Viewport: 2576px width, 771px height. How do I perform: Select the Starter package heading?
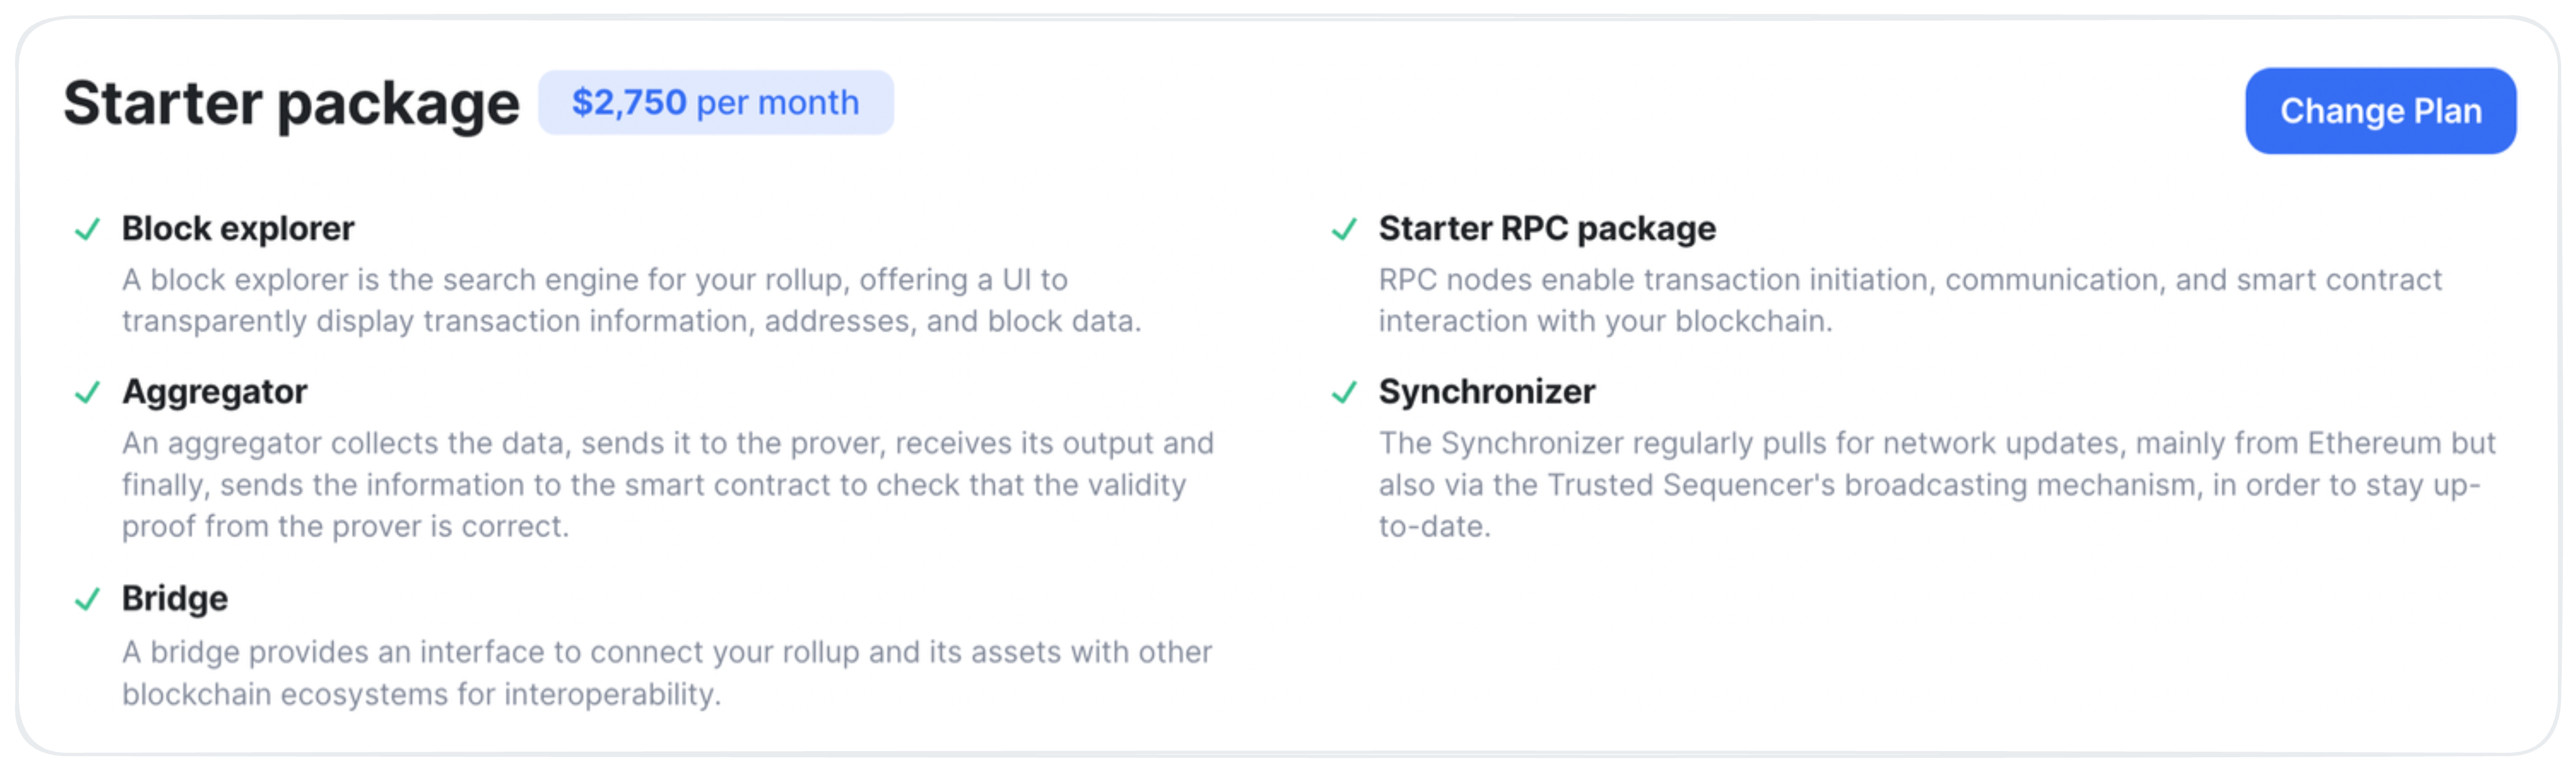291,103
